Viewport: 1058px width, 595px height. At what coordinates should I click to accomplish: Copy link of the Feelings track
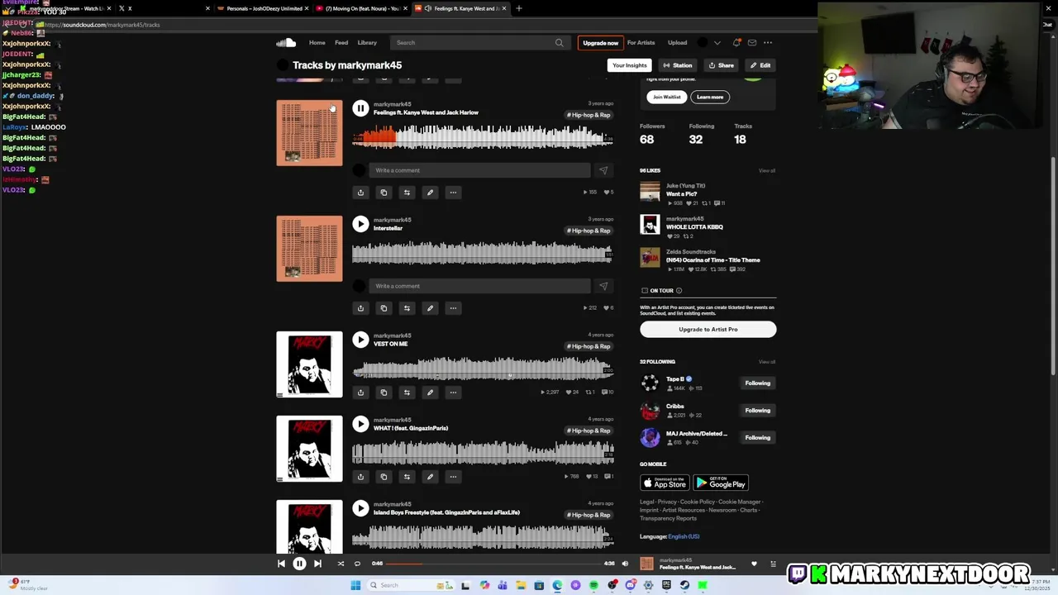pyautogui.click(x=384, y=193)
